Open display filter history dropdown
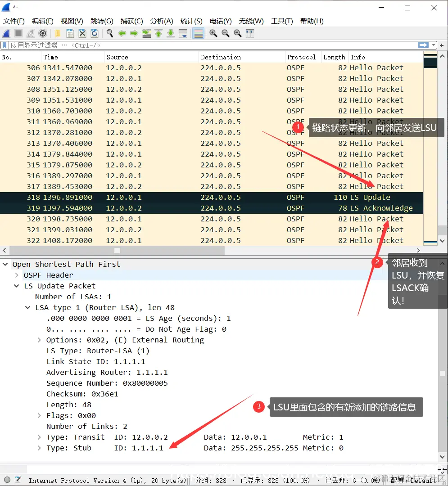This screenshot has height=486, width=448. [x=434, y=45]
